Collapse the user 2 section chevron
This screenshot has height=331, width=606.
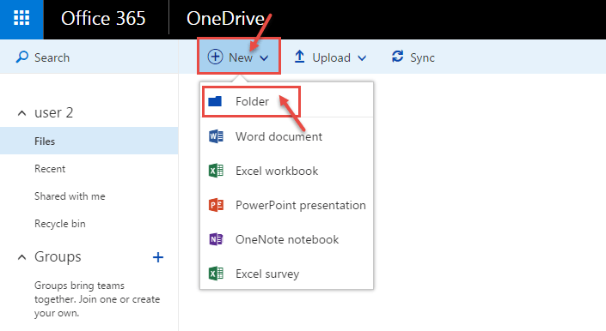pyautogui.click(x=22, y=113)
